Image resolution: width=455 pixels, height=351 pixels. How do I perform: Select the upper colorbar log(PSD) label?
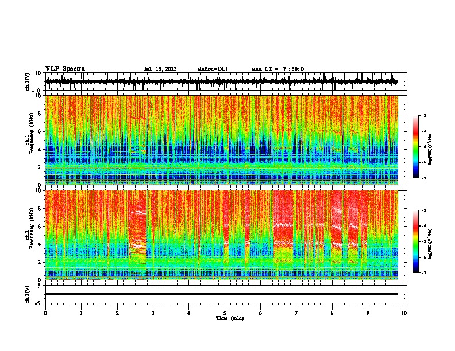point(430,149)
